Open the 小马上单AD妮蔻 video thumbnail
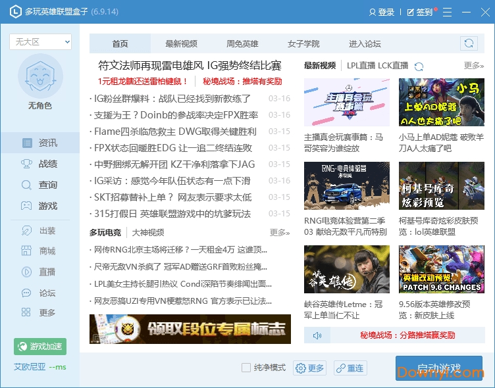Viewport: 495px width, 388px height. 441,102
